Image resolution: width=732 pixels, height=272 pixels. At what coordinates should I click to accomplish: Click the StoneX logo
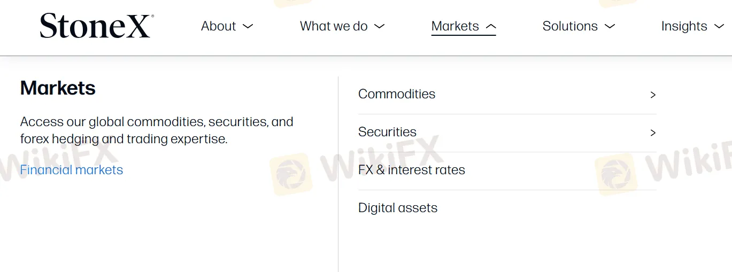point(97,26)
